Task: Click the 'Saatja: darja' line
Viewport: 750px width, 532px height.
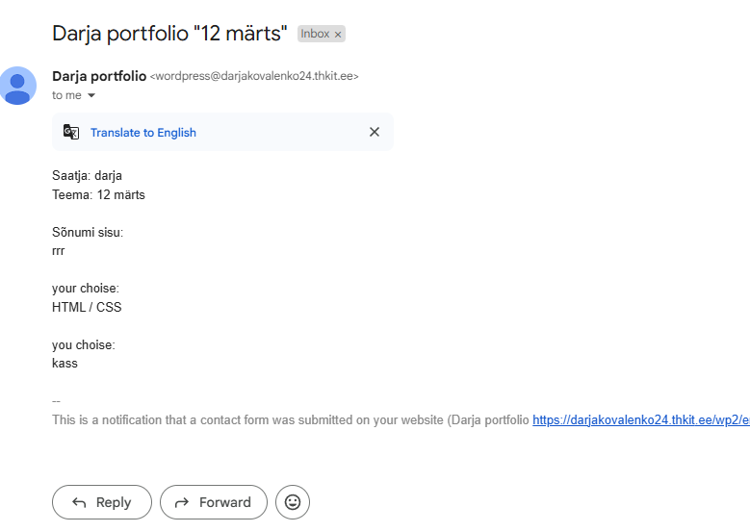Action: coord(87,175)
